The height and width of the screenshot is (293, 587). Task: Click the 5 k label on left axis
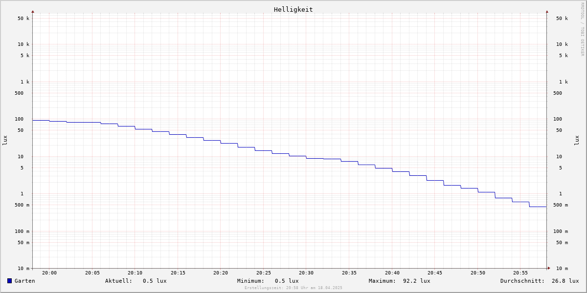(x=25, y=56)
